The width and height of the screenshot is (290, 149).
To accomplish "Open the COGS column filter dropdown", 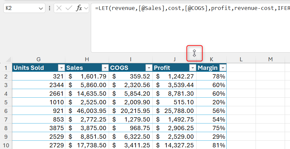I will coord(149,68).
